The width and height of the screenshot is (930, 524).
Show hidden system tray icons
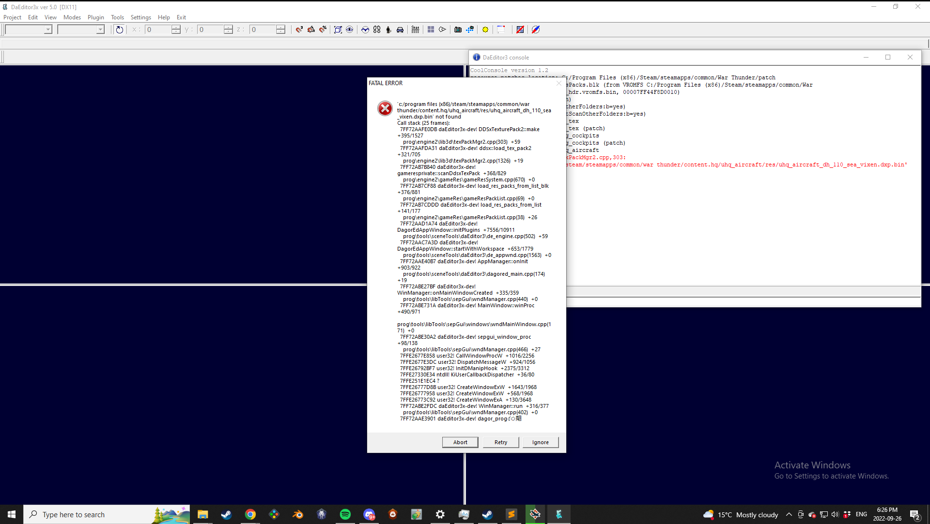point(789,514)
